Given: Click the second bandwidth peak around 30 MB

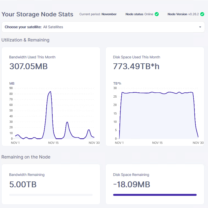Looking at the screenshot, I should (67, 122).
